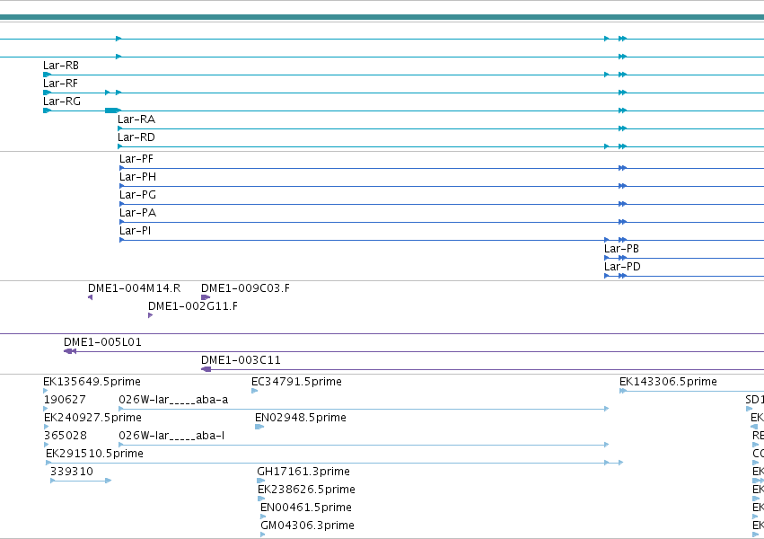Click the EC34791.5prime EST label
Image resolution: width=764 pixels, height=539 pixels.
click(x=297, y=382)
